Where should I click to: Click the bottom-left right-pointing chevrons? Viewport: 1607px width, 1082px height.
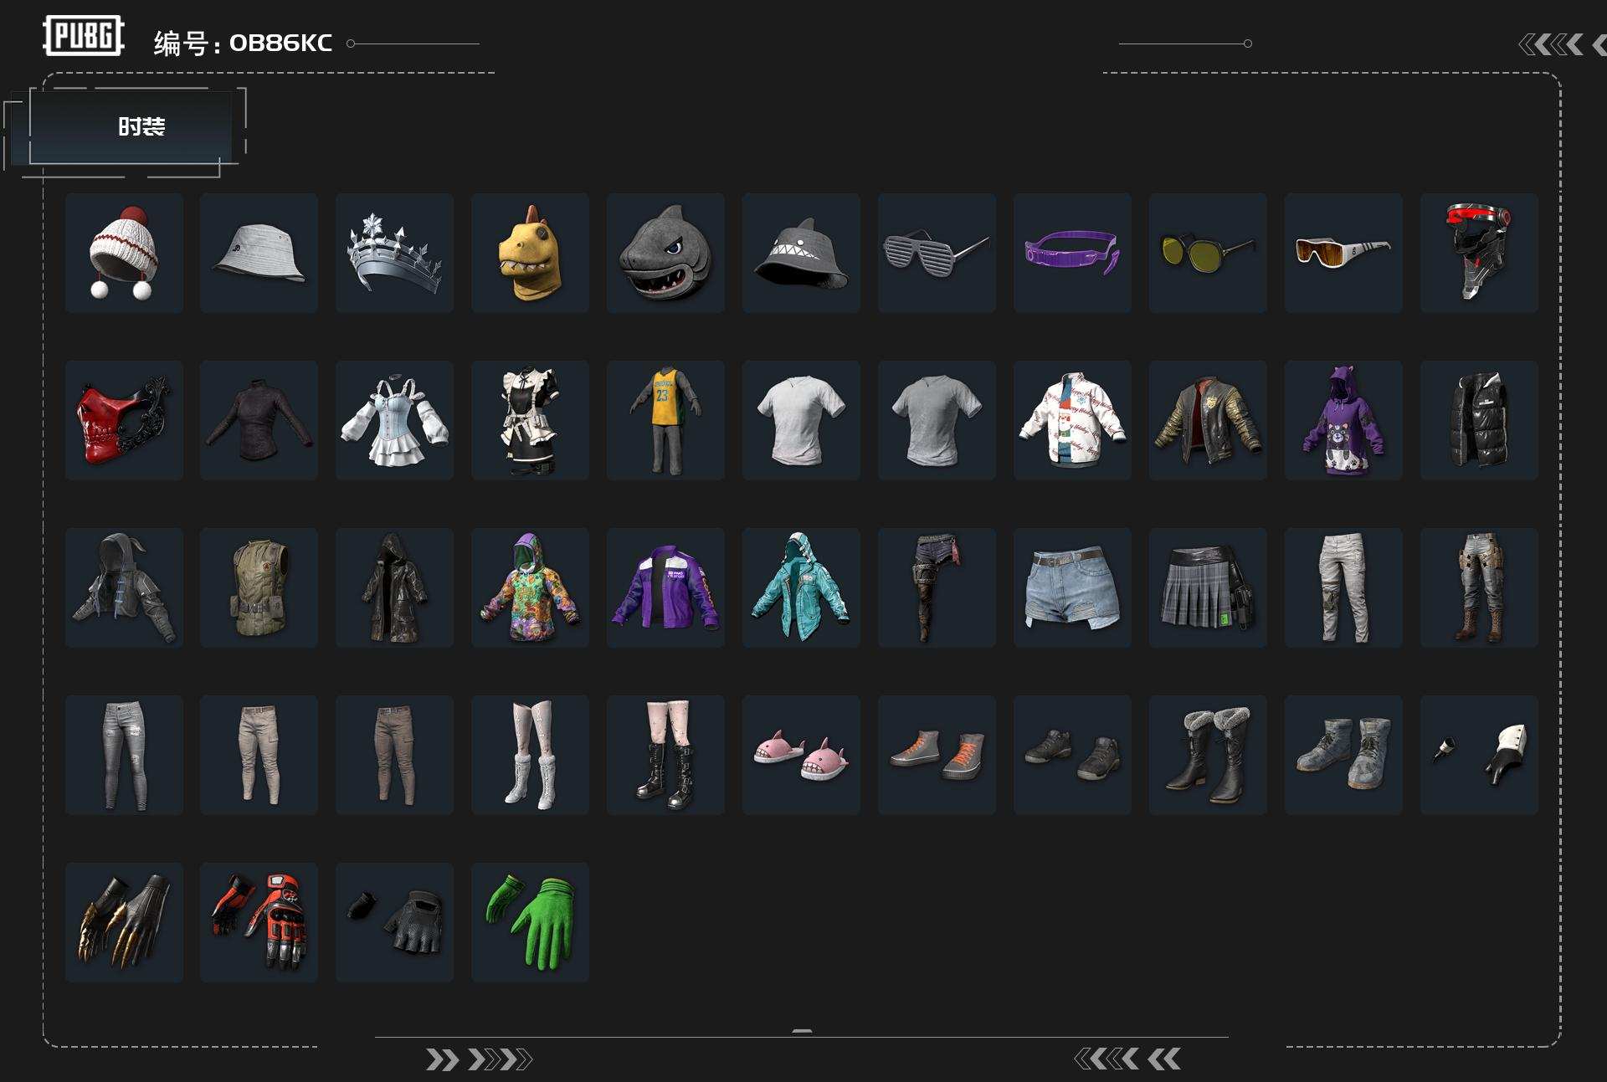479,1060
